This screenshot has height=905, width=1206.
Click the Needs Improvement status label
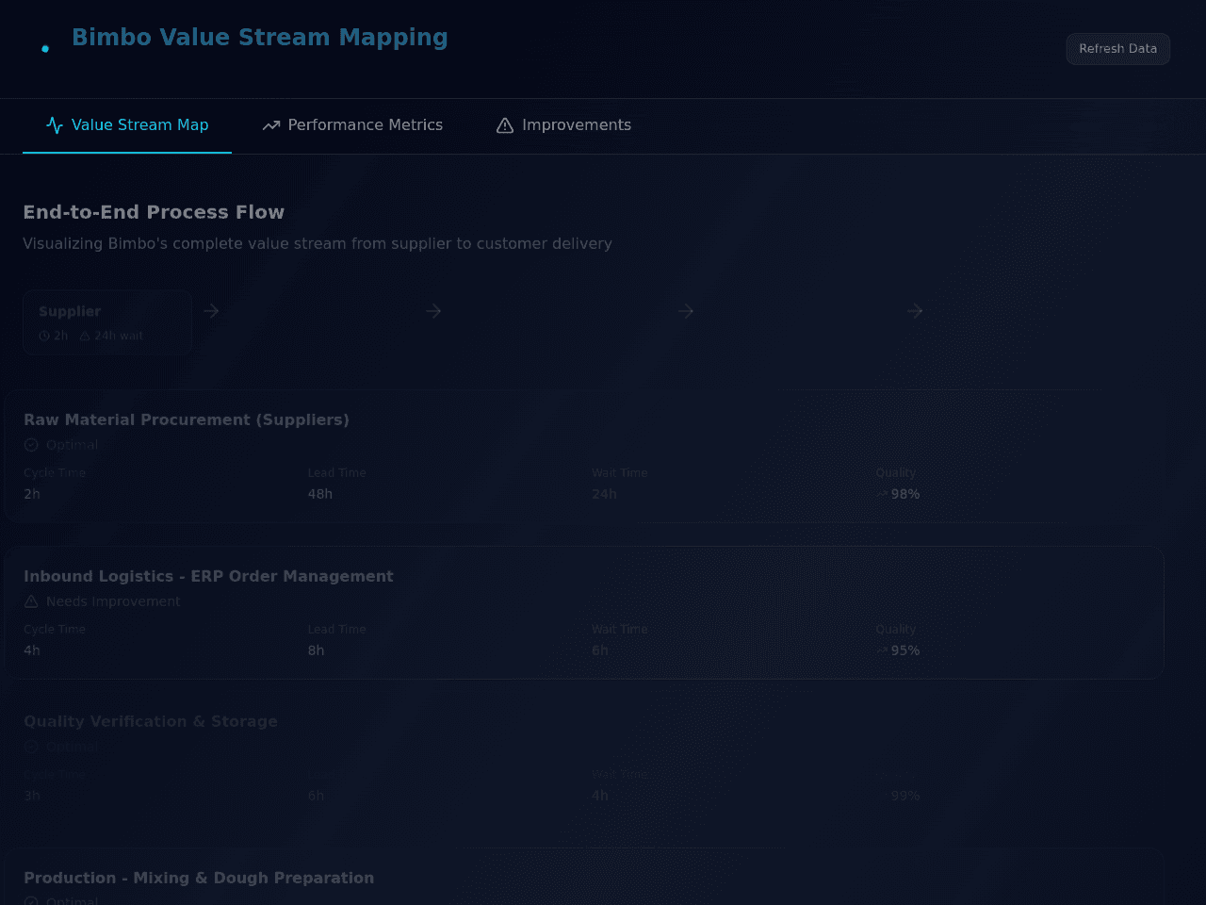113,601
